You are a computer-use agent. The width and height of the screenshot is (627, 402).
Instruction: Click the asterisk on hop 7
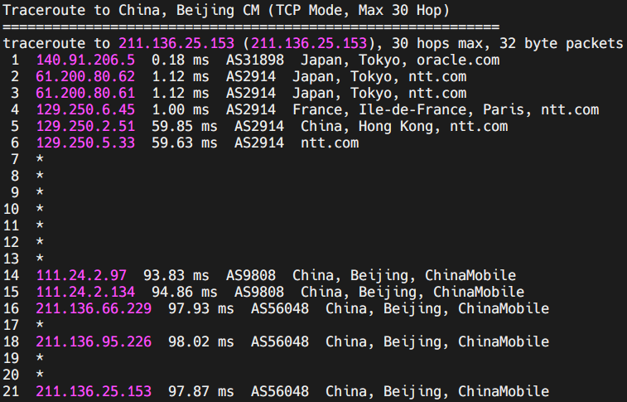(40, 159)
